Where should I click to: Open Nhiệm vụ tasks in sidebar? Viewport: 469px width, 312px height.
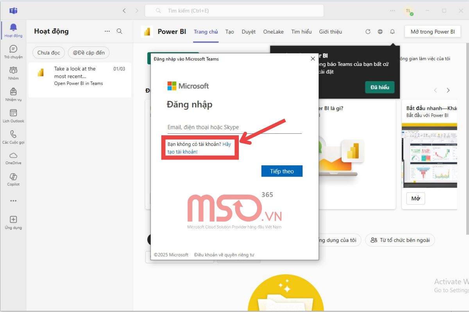(x=13, y=94)
